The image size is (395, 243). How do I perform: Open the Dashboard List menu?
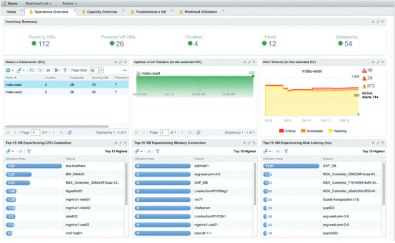38,3
